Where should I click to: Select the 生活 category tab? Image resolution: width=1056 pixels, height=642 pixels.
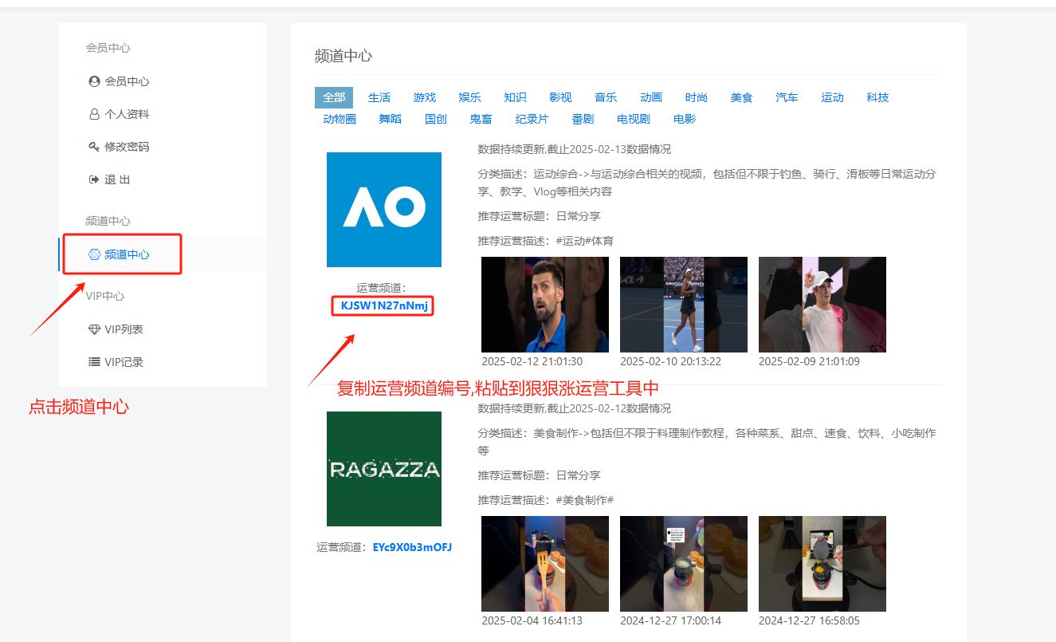379,97
